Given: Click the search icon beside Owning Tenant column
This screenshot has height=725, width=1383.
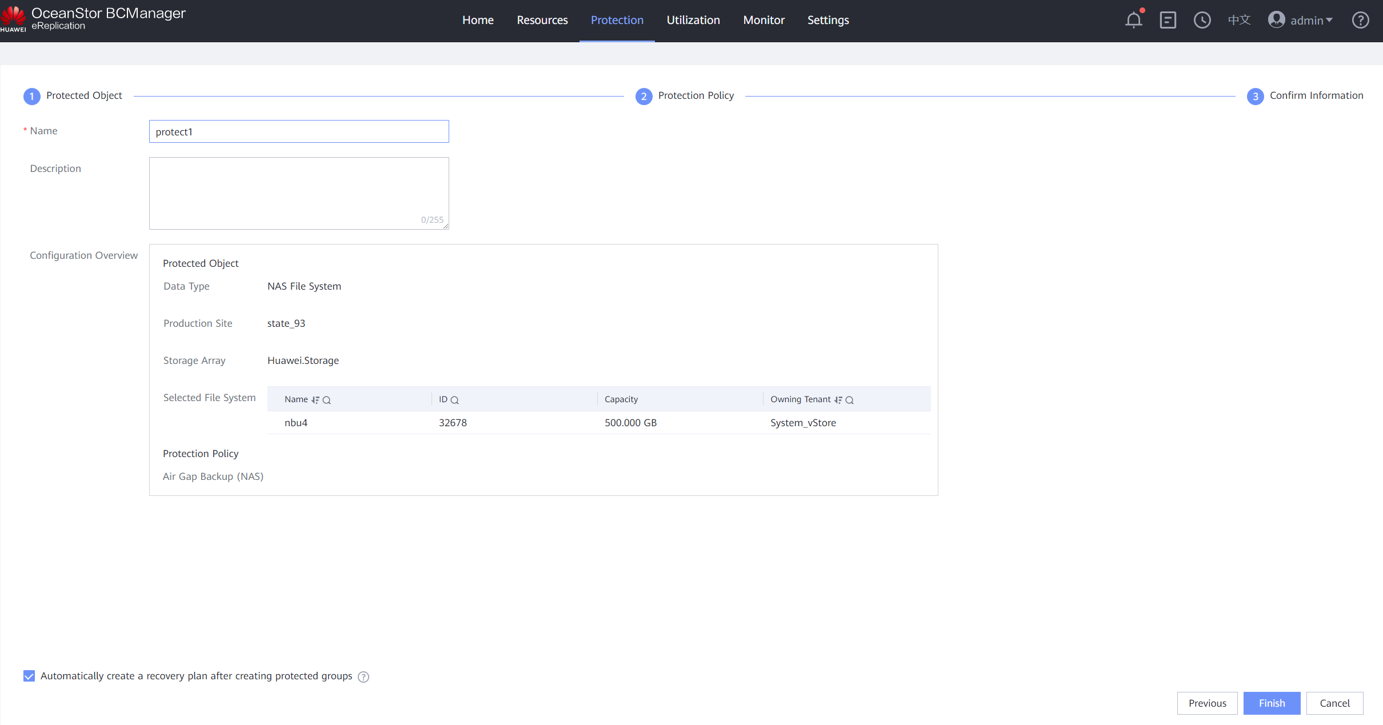Looking at the screenshot, I should 850,400.
